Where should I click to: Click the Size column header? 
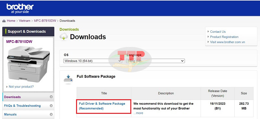pos(244,93)
